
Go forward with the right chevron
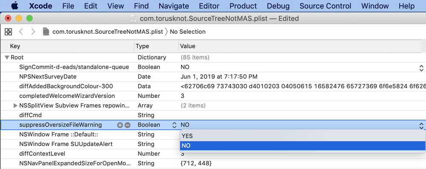tap(33, 32)
